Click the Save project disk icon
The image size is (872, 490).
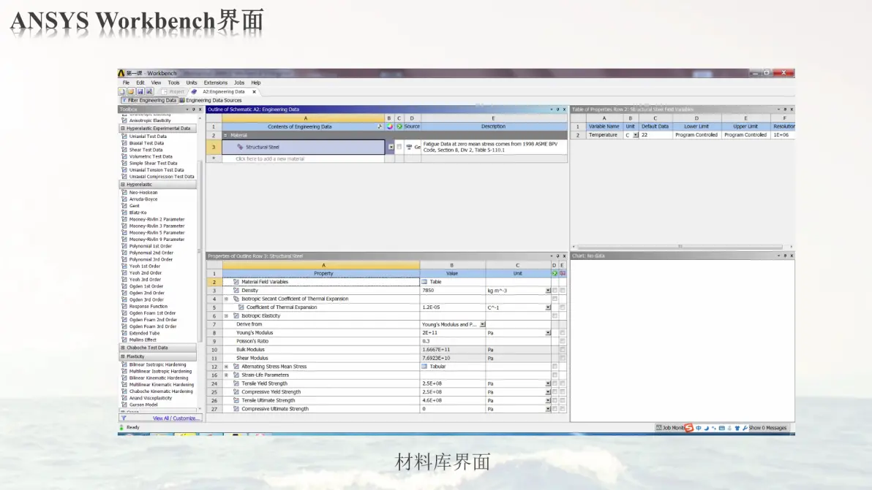coord(140,91)
